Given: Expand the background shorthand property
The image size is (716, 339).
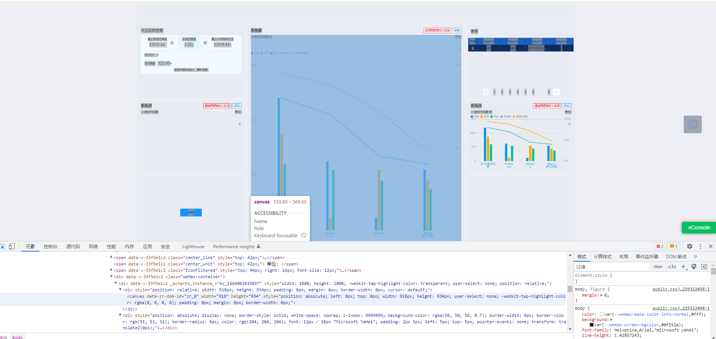Looking at the screenshot, I should tap(611, 319).
